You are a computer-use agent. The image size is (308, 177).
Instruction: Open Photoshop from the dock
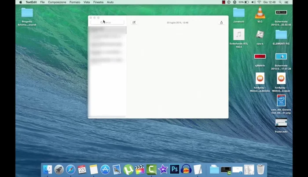[175, 170]
